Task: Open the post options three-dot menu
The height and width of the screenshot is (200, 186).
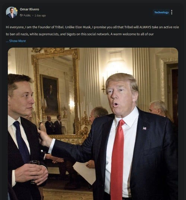Action: [172, 12]
